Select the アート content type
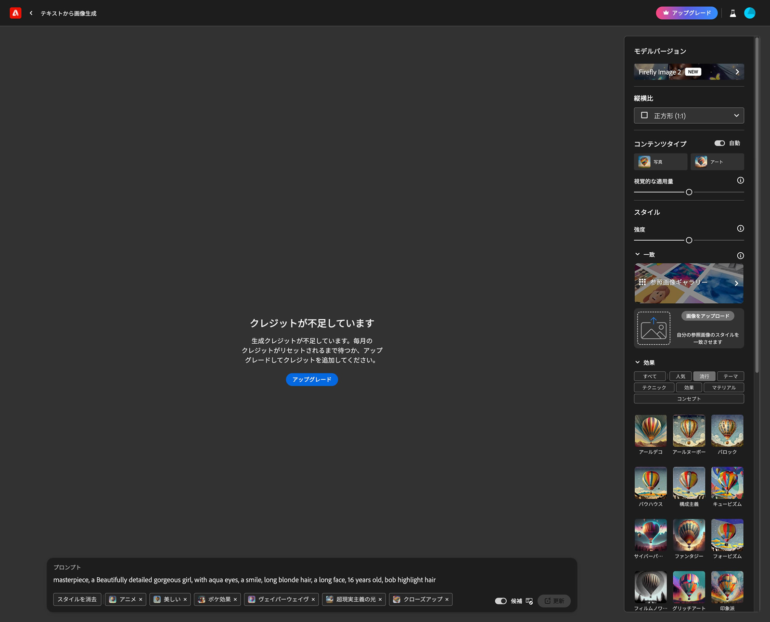The width and height of the screenshot is (770, 622). (717, 162)
